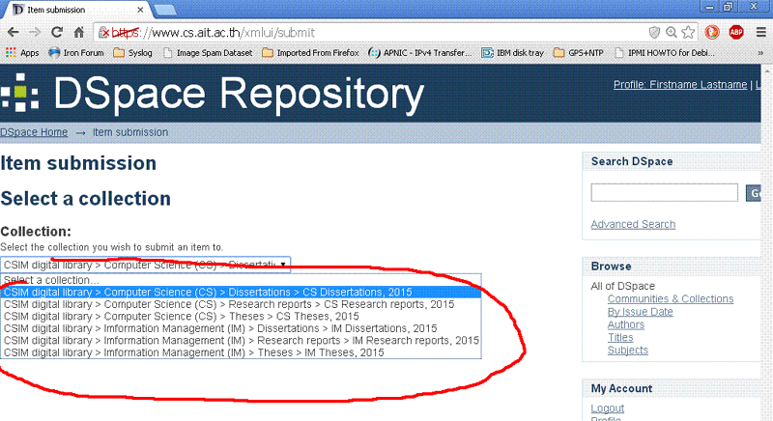
Task: Open the Chrome hamburger menu
Action: click(761, 33)
